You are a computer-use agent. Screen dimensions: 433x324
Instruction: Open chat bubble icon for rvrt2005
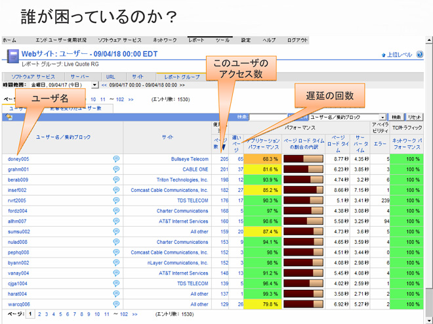click(x=116, y=200)
